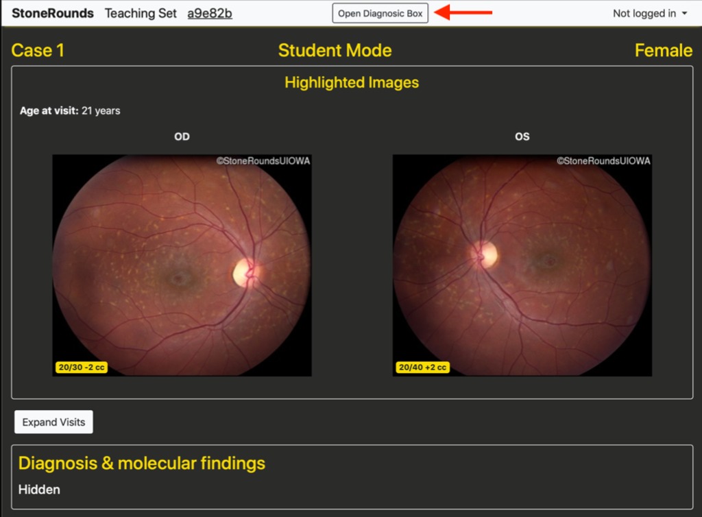The width and height of the screenshot is (702, 517).
Task: Click the Student Mode heading
Action: (x=335, y=51)
